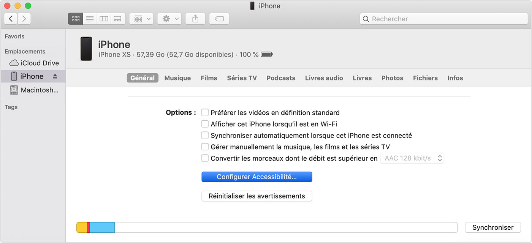This screenshot has width=532, height=243.
Task: Open the AAC 128 kbit/s dropdown
Action: [x=412, y=158]
